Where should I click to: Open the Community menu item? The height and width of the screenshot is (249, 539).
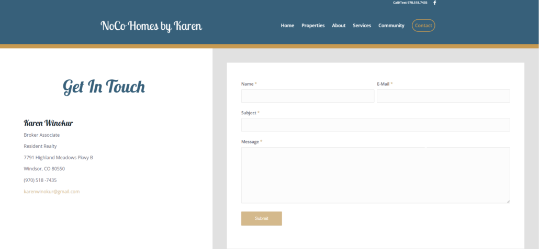[391, 26]
